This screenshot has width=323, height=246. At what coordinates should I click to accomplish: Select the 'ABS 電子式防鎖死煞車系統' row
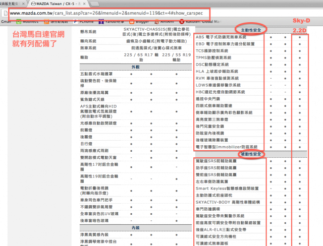tap(251, 37)
